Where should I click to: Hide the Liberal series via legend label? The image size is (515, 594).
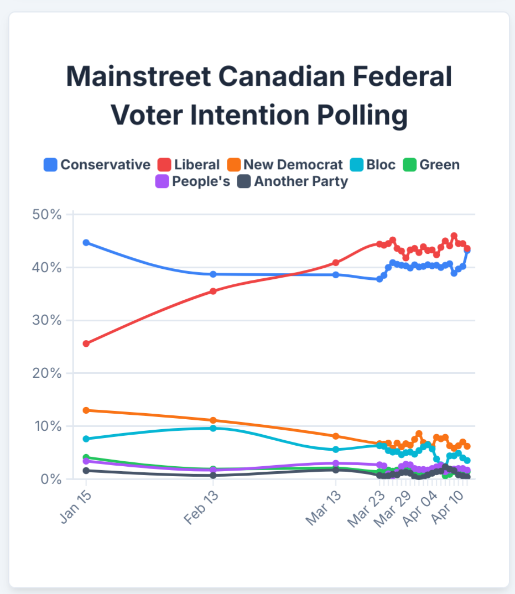pyautogui.click(x=197, y=164)
